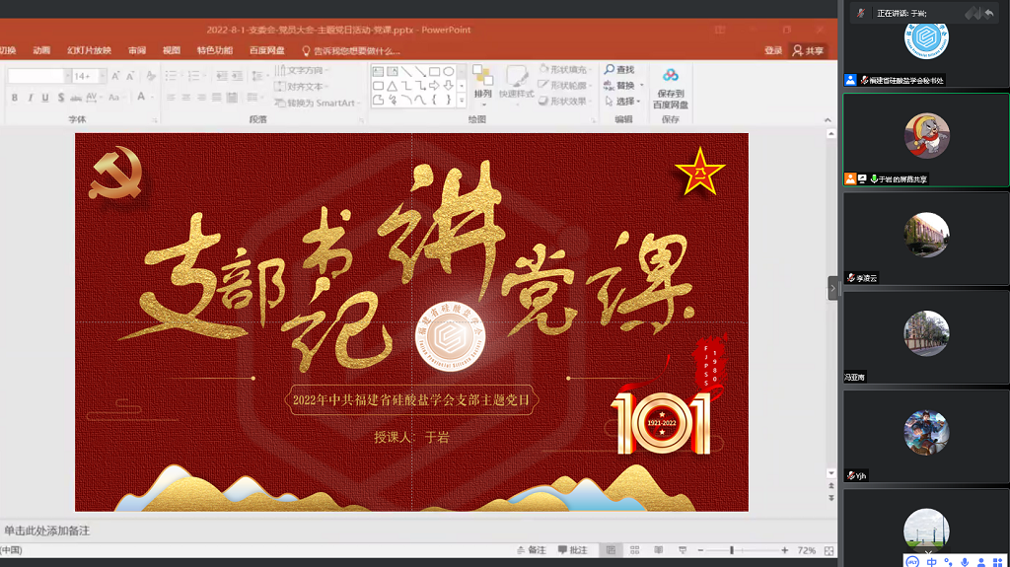
Task: Decrease the list indent level
Action: click(222, 76)
